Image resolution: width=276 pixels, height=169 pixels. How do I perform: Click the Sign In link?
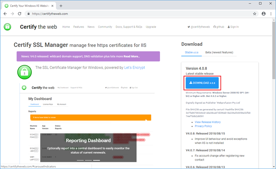click(x=233, y=27)
